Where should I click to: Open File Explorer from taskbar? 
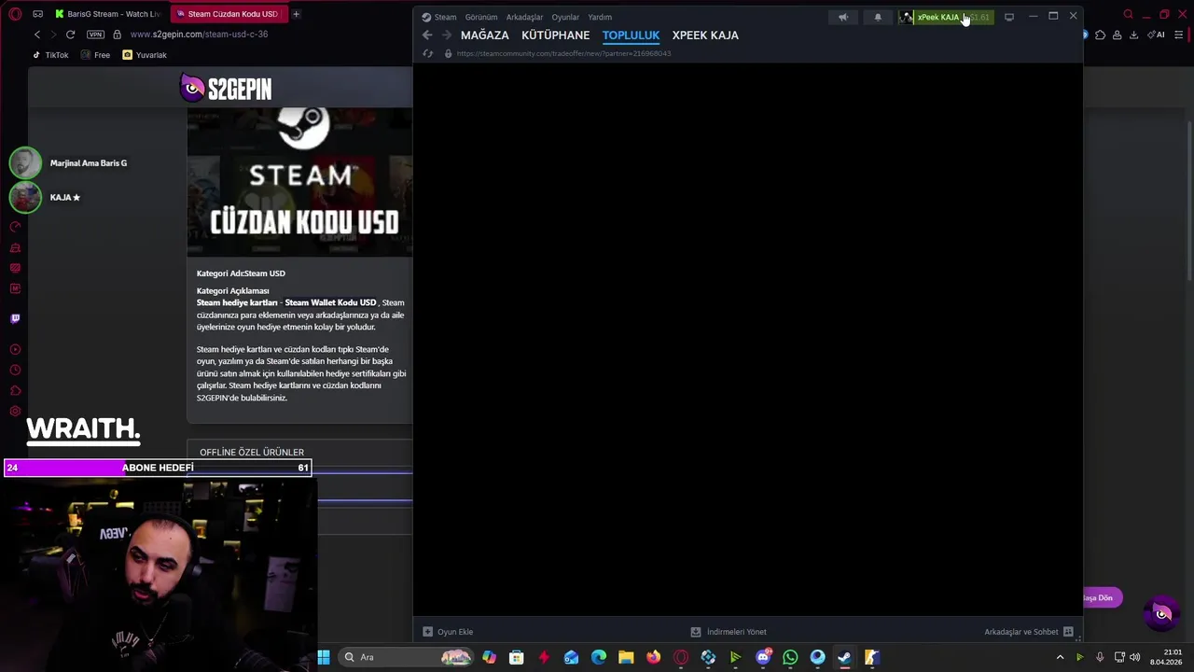626,657
